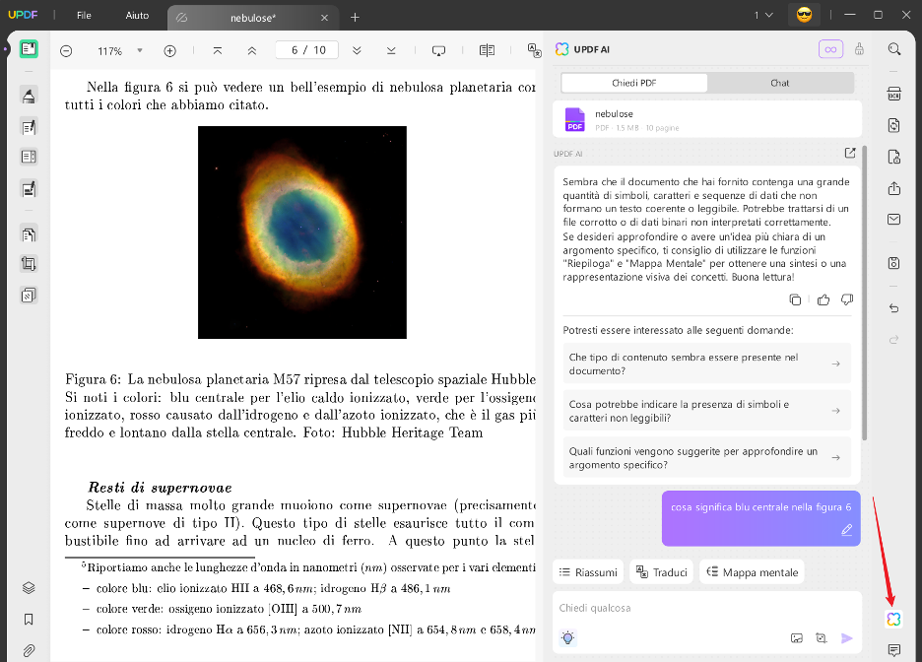This screenshot has width=922, height=662.
Task: Open the bookmarks panel icon
Action: (29, 620)
